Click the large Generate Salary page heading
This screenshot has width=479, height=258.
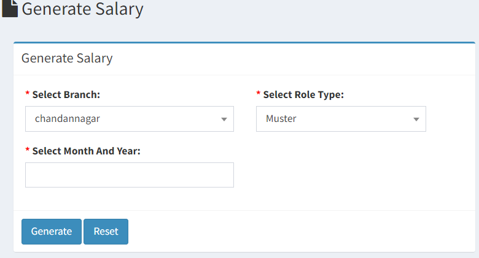(82, 9)
